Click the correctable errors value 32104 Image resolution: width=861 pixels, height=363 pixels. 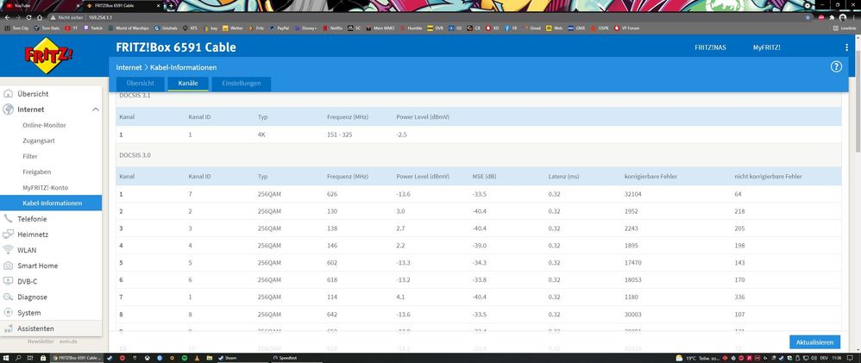coord(633,194)
